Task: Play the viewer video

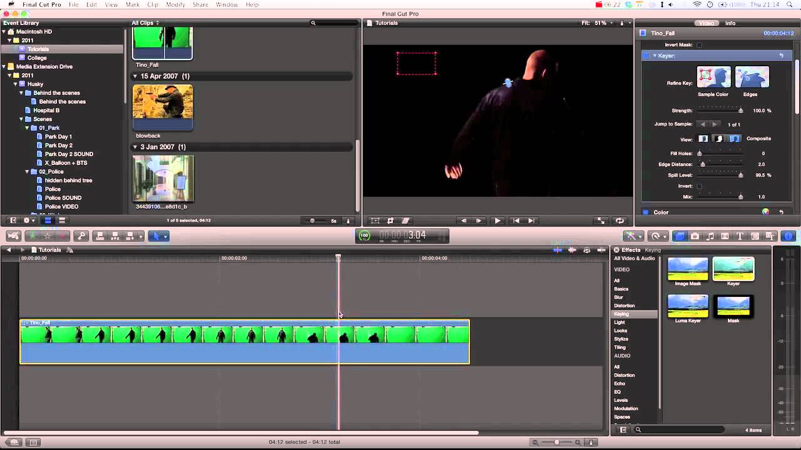Action: click(497, 221)
